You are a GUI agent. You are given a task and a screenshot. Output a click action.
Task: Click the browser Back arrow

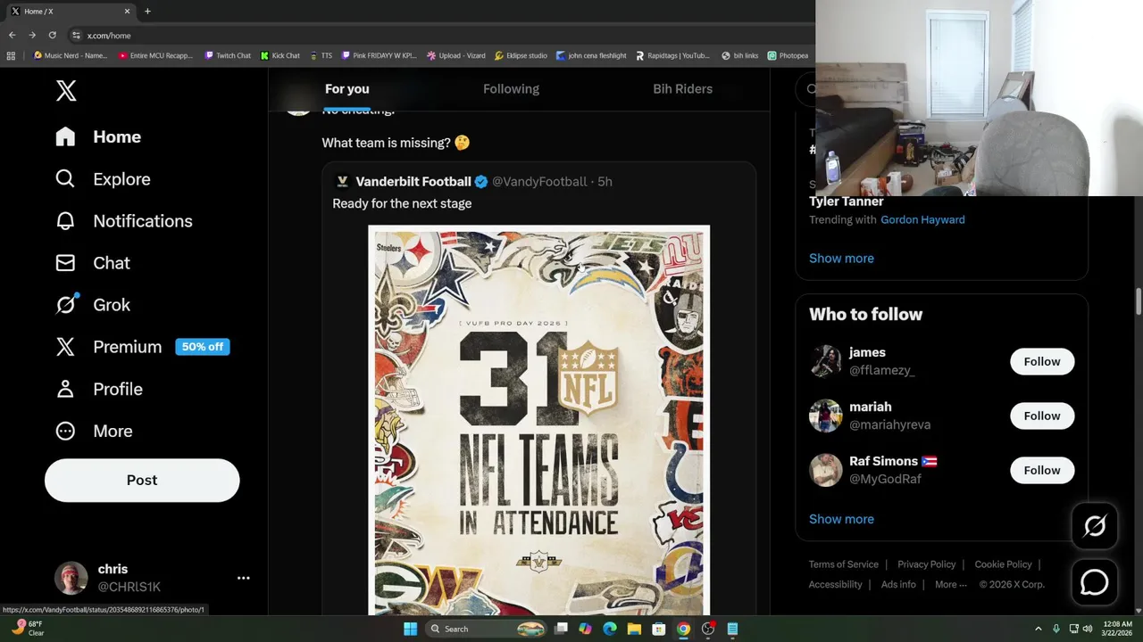click(12, 35)
